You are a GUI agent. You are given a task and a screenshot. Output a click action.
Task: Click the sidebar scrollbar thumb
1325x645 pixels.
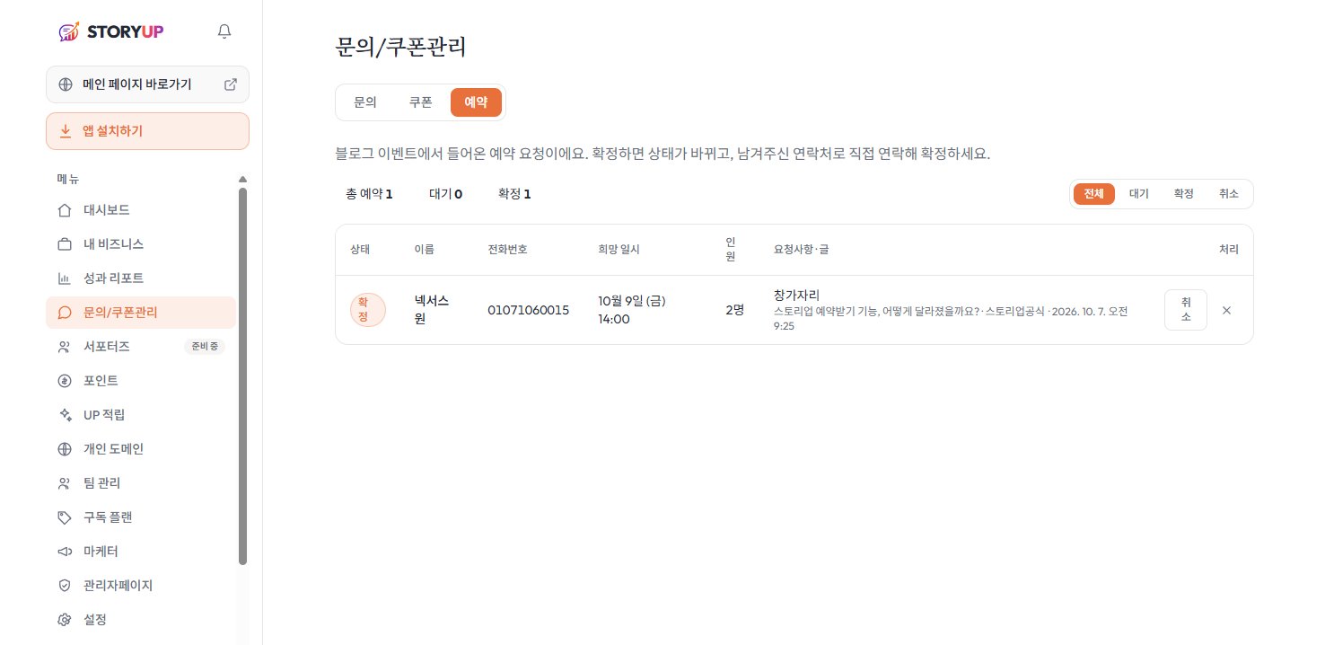pyautogui.click(x=242, y=376)
